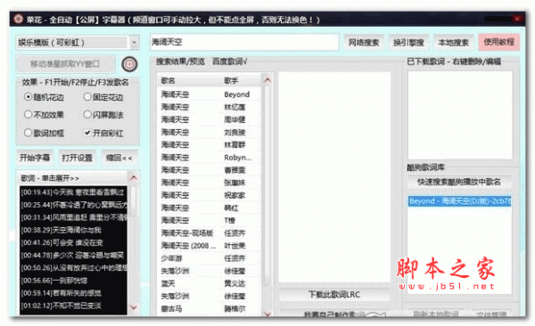Click the 打开设置 button
This screenshot has width=535, height=326.
[77, 158]
